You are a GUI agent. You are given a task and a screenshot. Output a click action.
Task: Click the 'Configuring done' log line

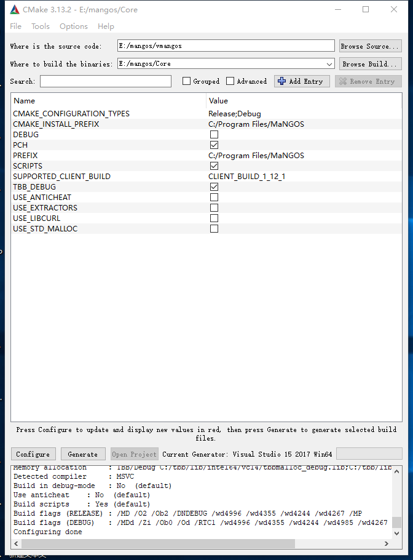point(47,532)
